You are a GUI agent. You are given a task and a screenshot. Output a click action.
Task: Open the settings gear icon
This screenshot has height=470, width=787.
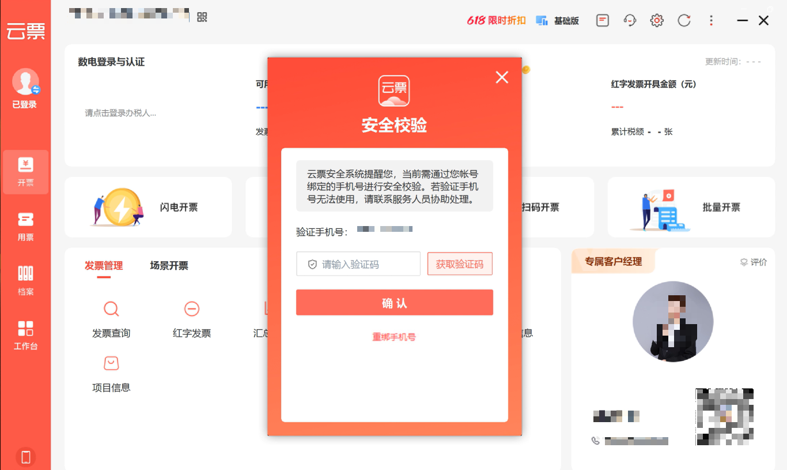pyautogui.click(x=657, y=20)
